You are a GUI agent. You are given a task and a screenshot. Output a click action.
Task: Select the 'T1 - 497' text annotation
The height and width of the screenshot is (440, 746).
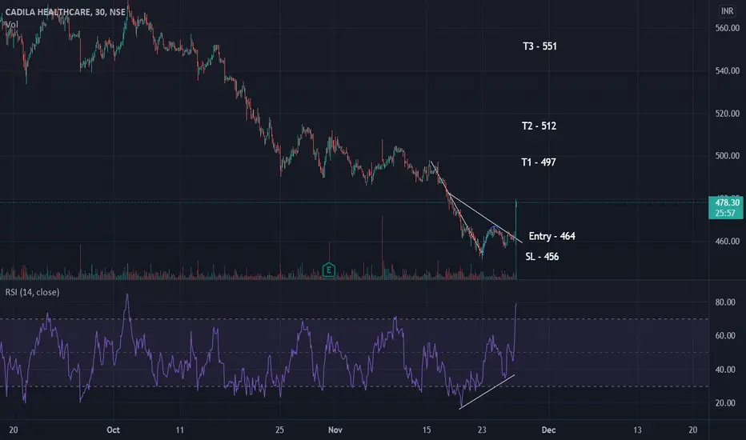pyautogui.click(x=539, y=162)
